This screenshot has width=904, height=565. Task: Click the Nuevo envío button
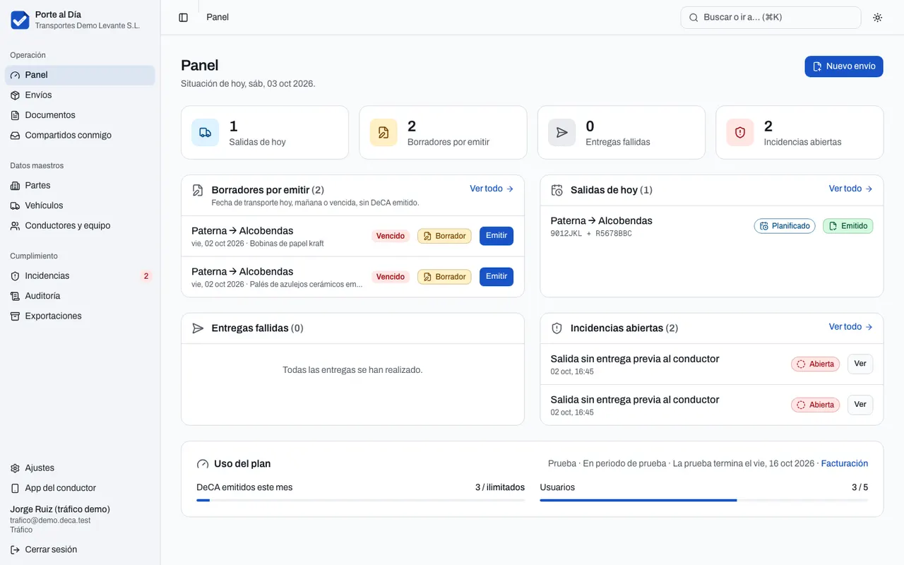[x=844, y=66]
